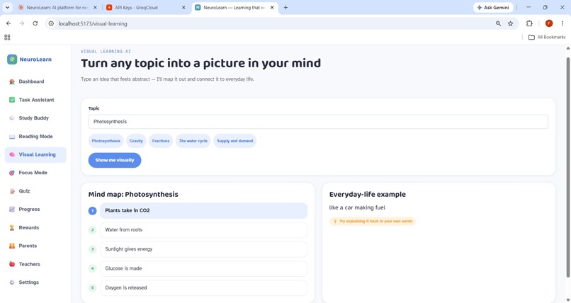571x303 pixels.
Task: Choose the Photosynthesis suggestion chip
Action: pyautogui.click(x=106, y=141)
